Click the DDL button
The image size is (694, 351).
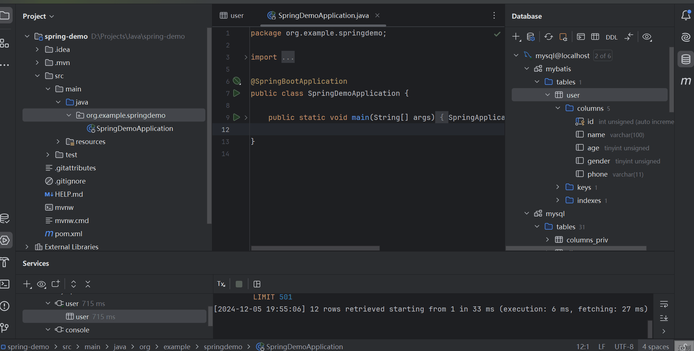click(611, 37)
